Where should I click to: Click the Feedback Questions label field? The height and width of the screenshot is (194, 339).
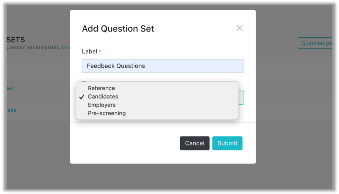pyautogui.click(x=163, y=66)
